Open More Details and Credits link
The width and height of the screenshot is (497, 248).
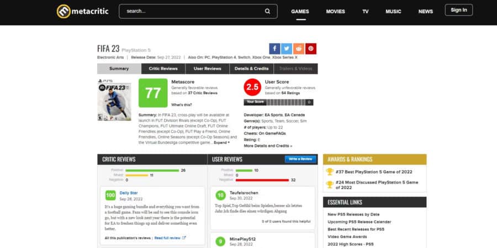pyautogui.click(x=268, y=146)
